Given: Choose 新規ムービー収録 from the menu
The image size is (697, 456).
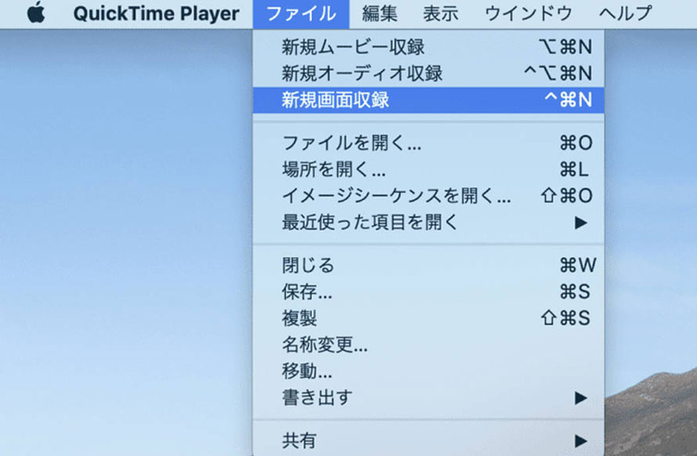Looking at the screenshot, I should pos(428,47).
